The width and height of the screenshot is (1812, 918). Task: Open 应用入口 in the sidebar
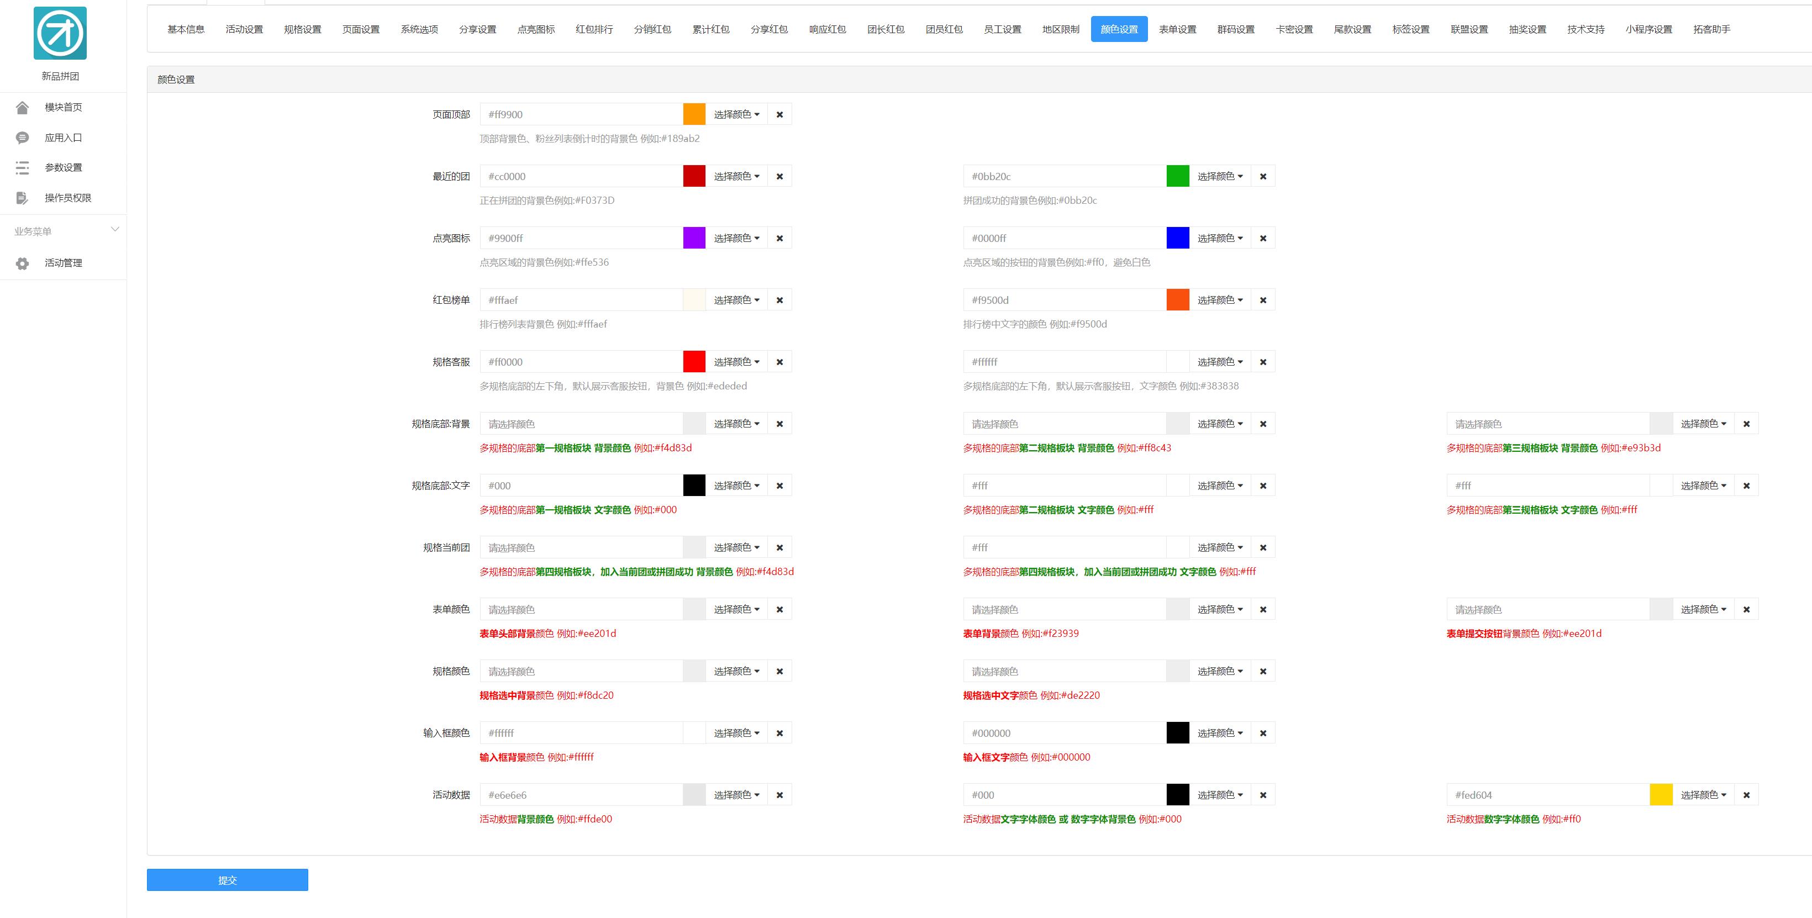(x=64, y=138)
